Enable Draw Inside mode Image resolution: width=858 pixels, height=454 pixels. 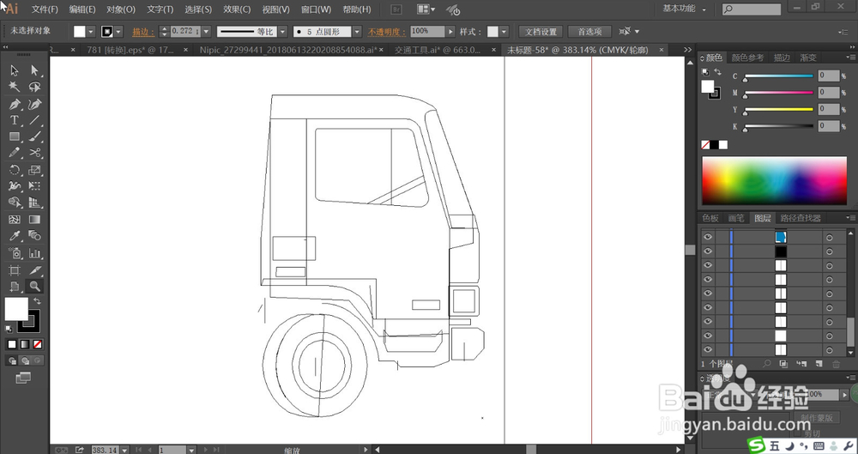(37, 361)
